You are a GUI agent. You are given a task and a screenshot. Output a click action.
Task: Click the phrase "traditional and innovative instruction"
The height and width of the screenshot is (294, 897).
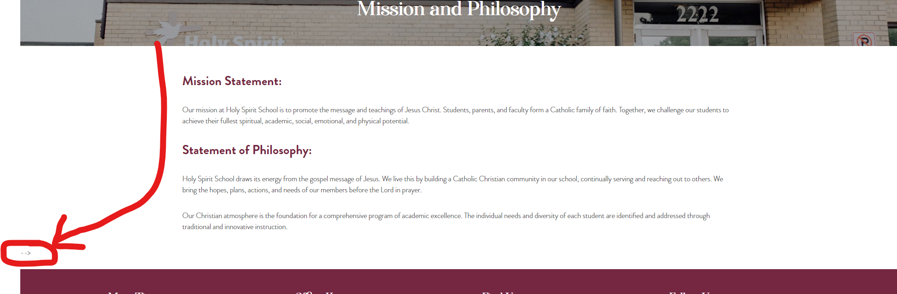[x=235, y=227]
